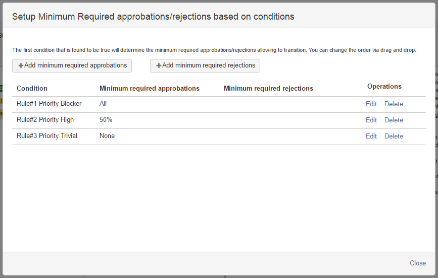Edit Rule#1 Priority Blocker
438x278 pixels.
click(x=371, y=104)
